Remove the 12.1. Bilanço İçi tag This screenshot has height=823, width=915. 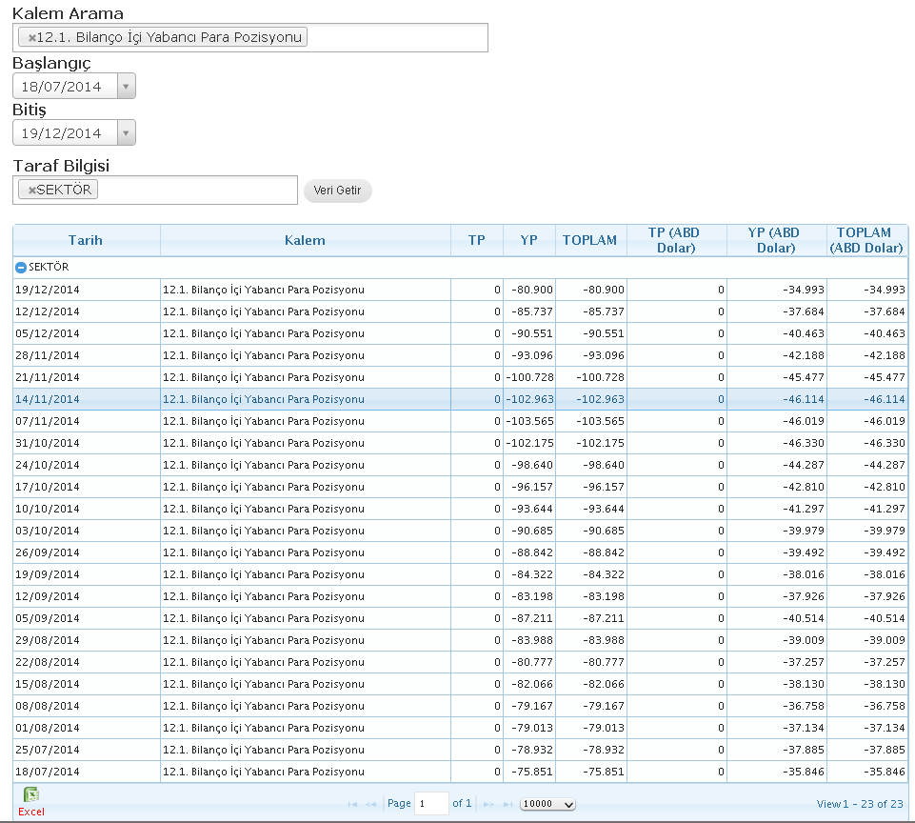point(32,38)
